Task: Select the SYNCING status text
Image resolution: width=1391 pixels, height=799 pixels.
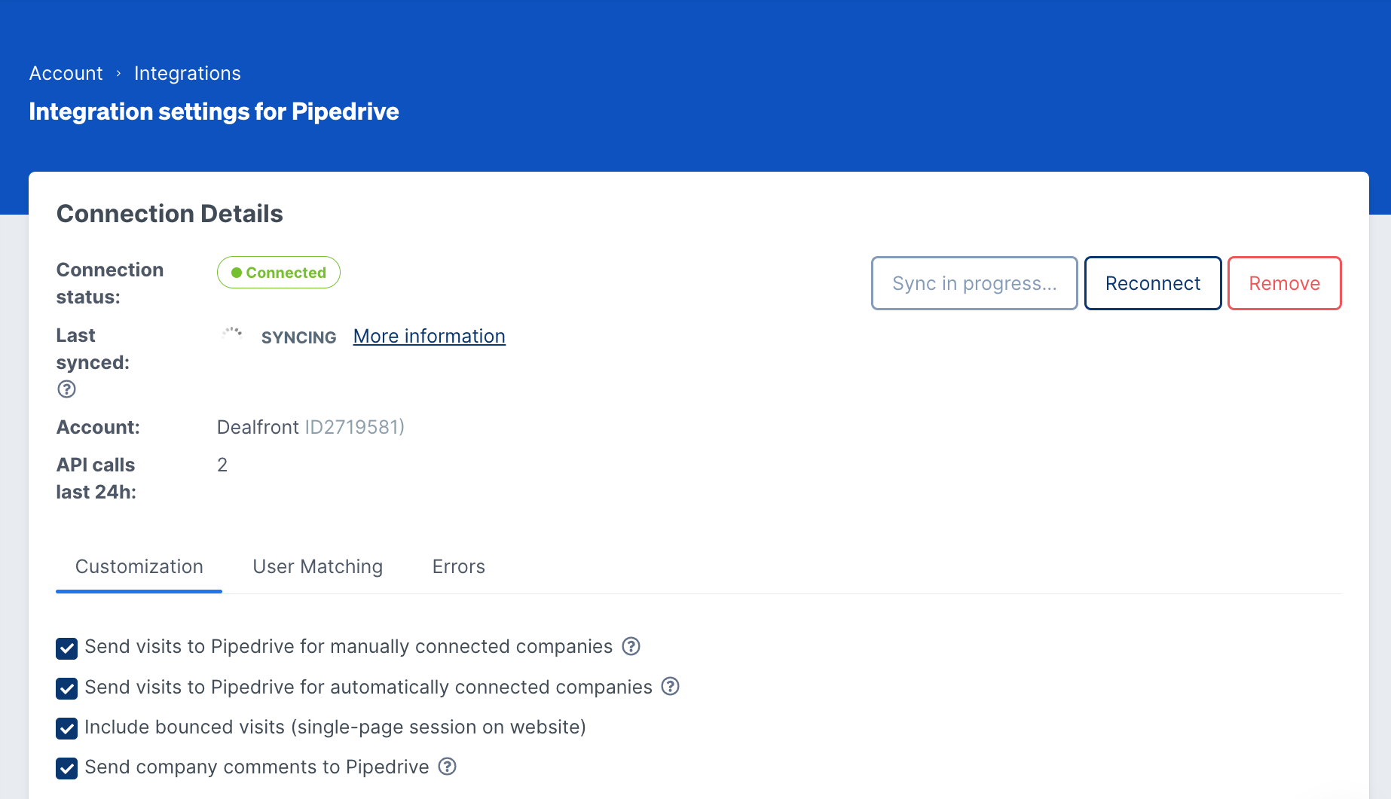Action: 299,337
